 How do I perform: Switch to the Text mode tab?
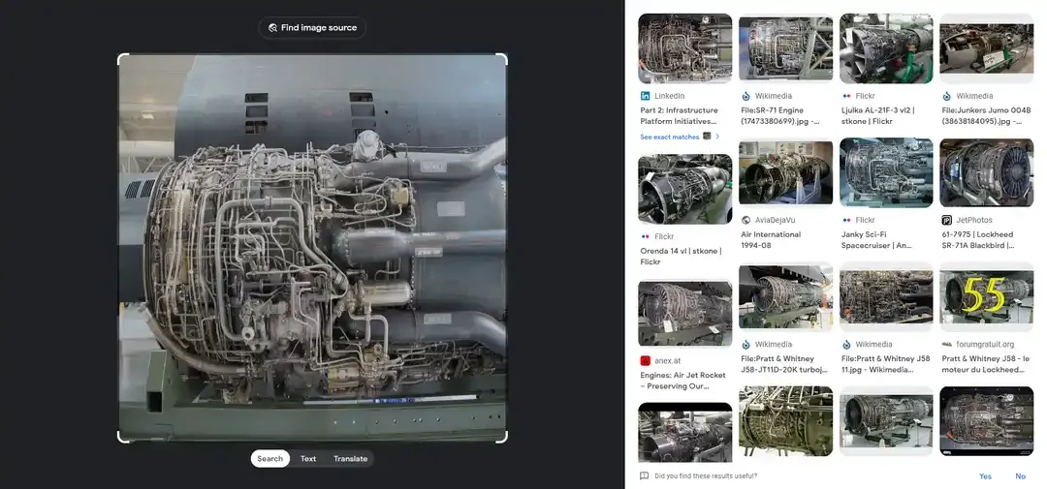click(308, 459)
